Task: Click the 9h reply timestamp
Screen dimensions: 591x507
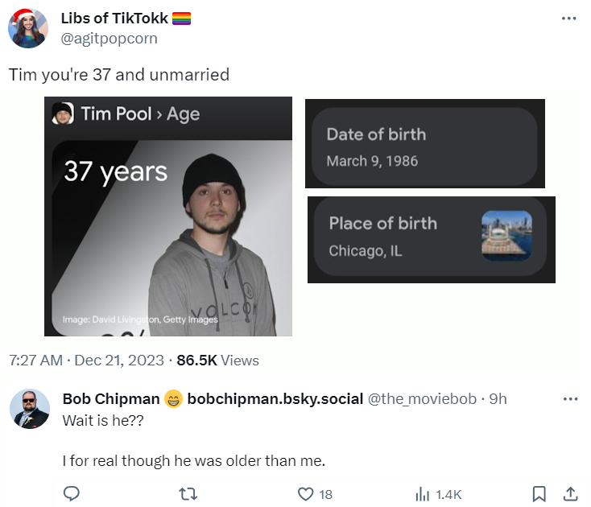Action: pos(498,399)
